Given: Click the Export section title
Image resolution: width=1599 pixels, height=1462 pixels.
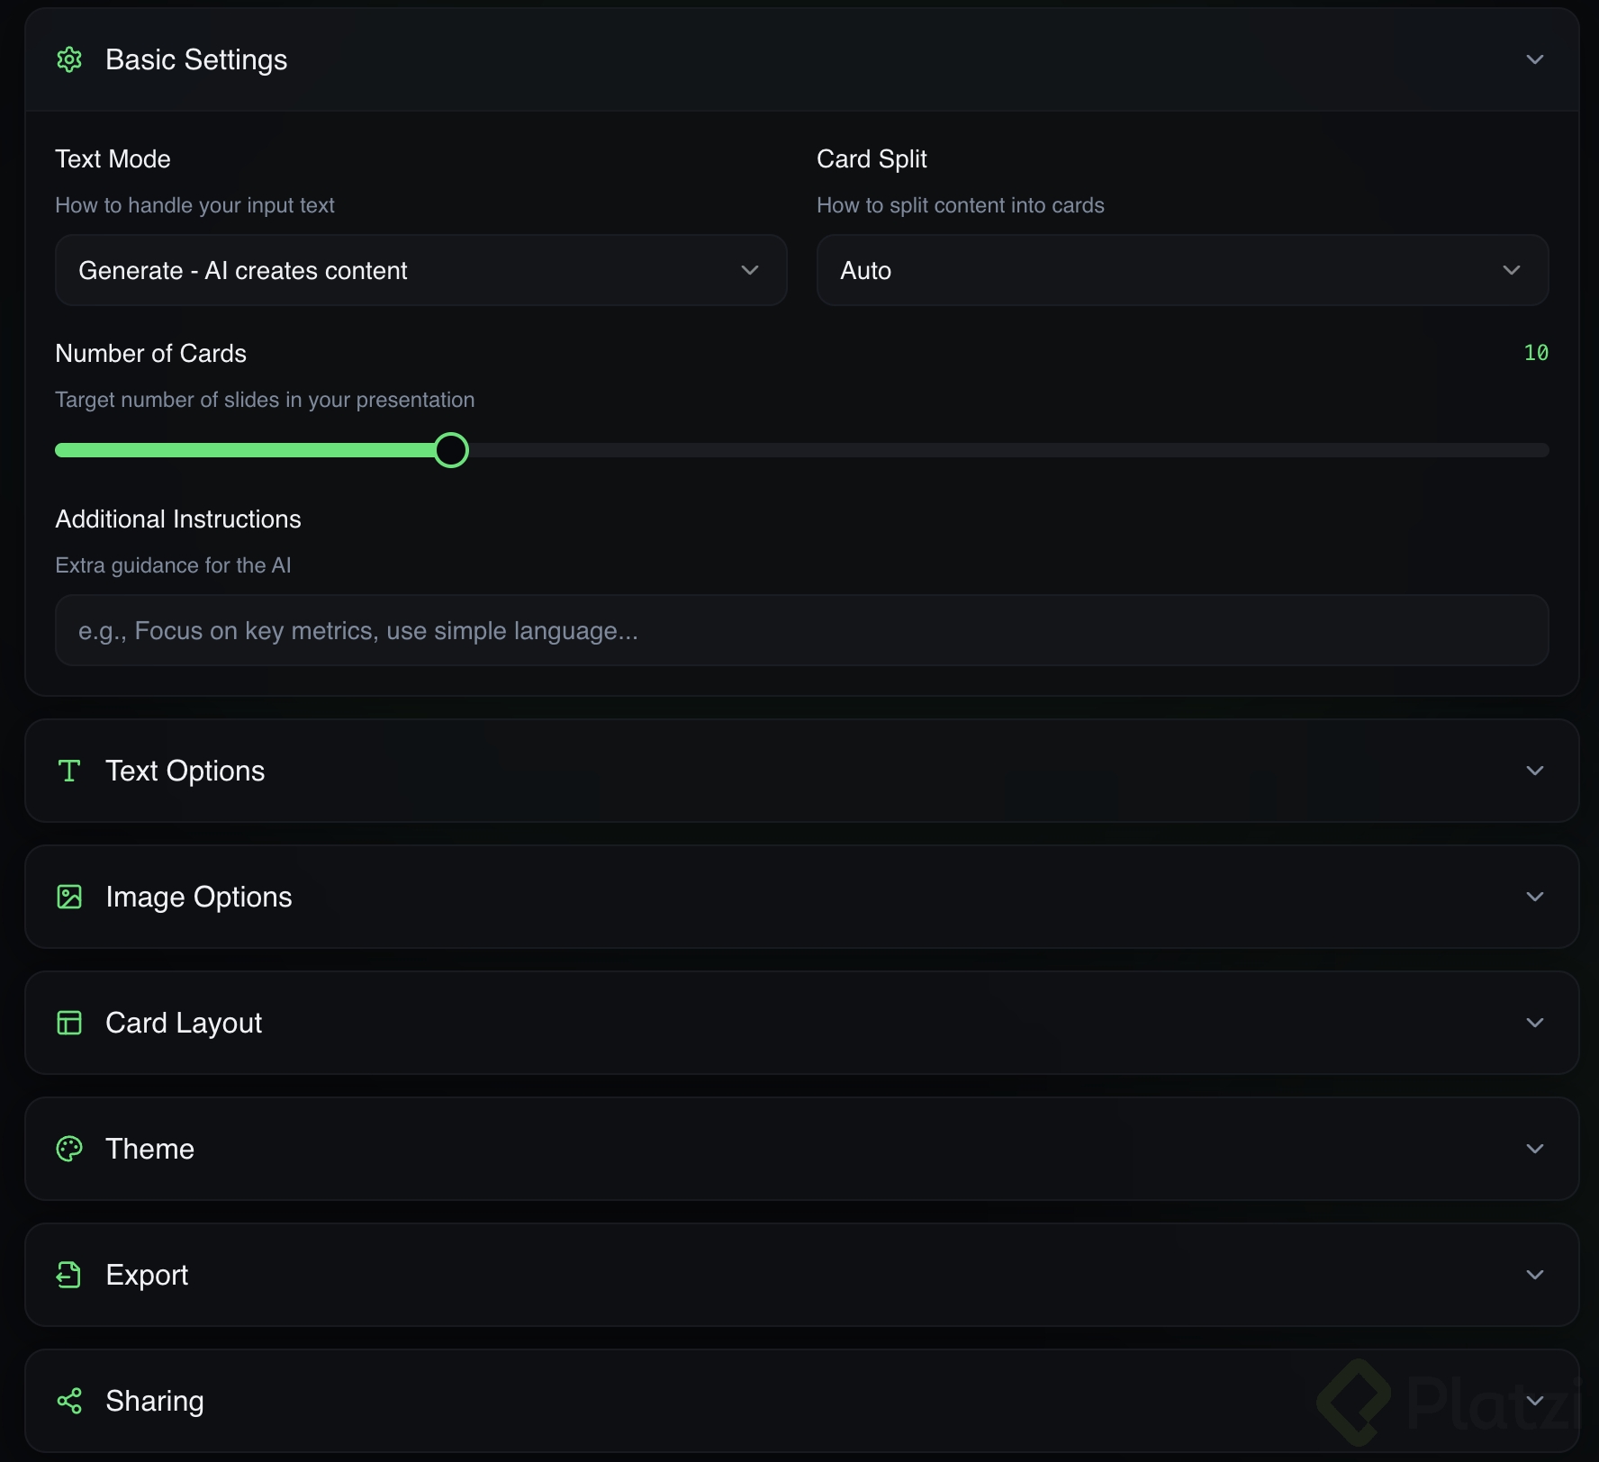Looking at the screenshot, I should tap(147, 1275).
